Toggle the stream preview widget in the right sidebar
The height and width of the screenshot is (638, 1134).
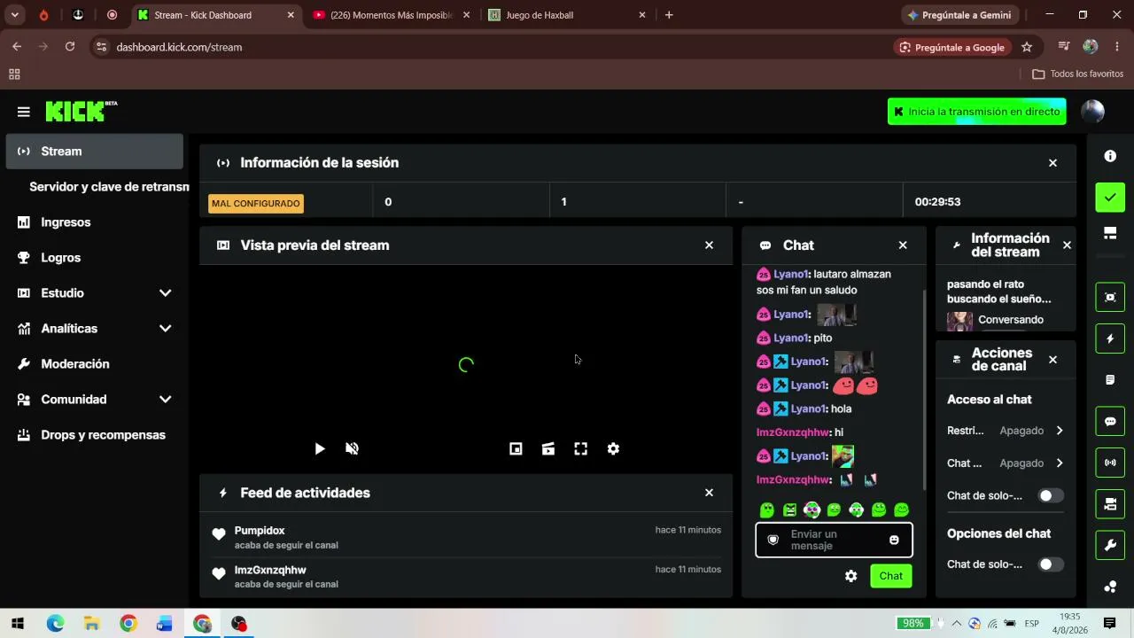[1110, 297]
